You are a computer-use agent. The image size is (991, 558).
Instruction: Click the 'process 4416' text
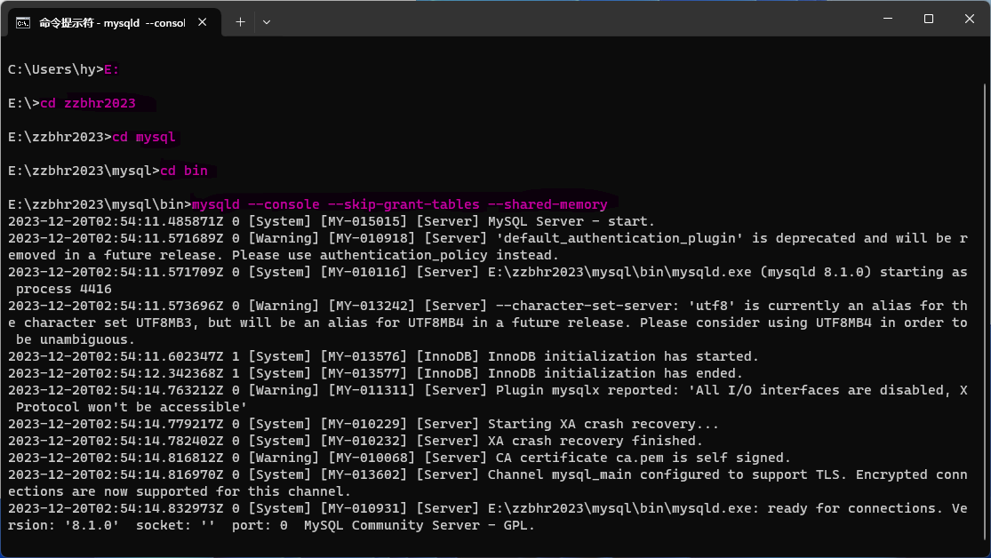click(x=64, y=289)
